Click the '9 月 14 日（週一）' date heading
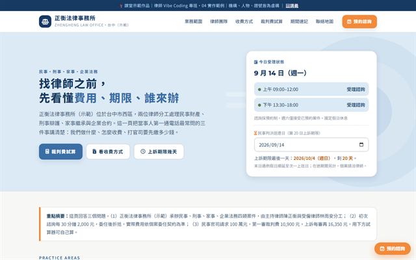 pyautogui.click(x=280, y=73)
